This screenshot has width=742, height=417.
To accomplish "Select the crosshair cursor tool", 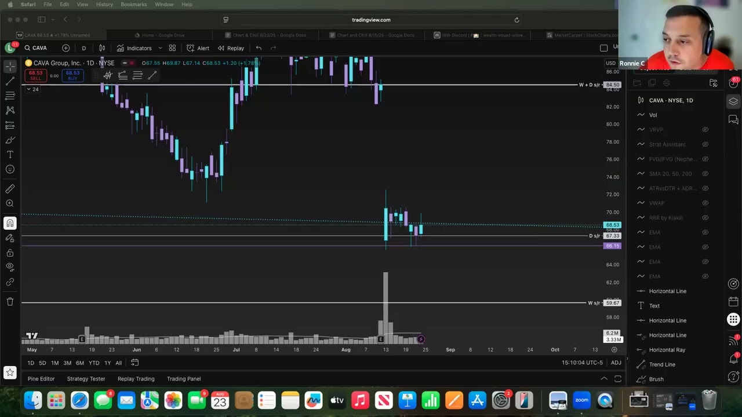I will pyautogui.click(x=10, y=67).
